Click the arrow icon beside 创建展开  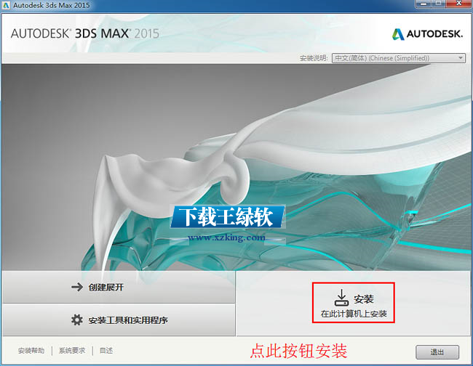click(x=77, y=287)
